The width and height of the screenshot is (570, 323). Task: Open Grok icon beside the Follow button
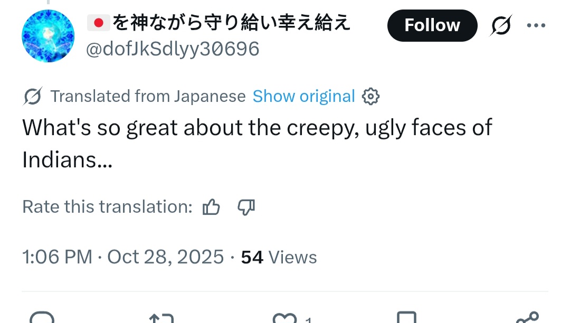coord(501,25)
